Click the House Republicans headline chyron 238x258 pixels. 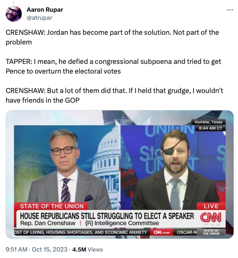(x=106, y=216)
